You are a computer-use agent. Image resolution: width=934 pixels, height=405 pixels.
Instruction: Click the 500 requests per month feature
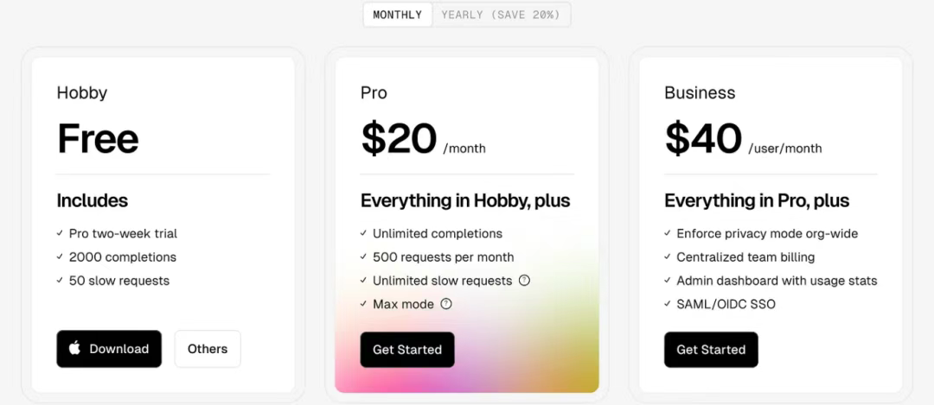(x=443, y=257)
